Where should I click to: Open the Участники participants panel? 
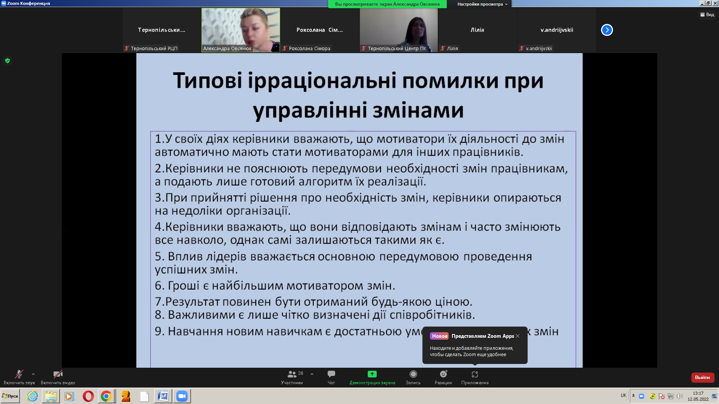(x=292, y=377)
